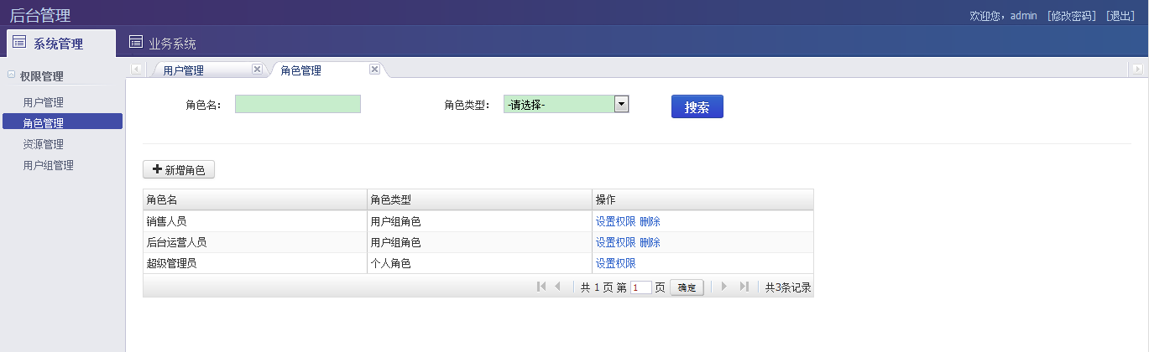The width and height of the screenshot is (1149, 352).
Task: Open 用户组管理 in the sidebar
Action: point(49,165)
